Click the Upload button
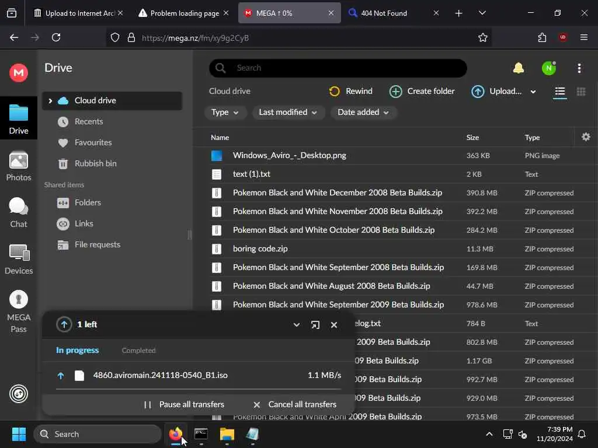 coord(496,92)
